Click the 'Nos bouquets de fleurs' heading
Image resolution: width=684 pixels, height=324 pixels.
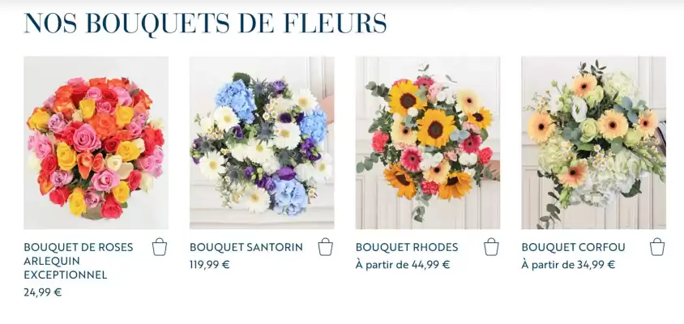[x=205, y=23]
